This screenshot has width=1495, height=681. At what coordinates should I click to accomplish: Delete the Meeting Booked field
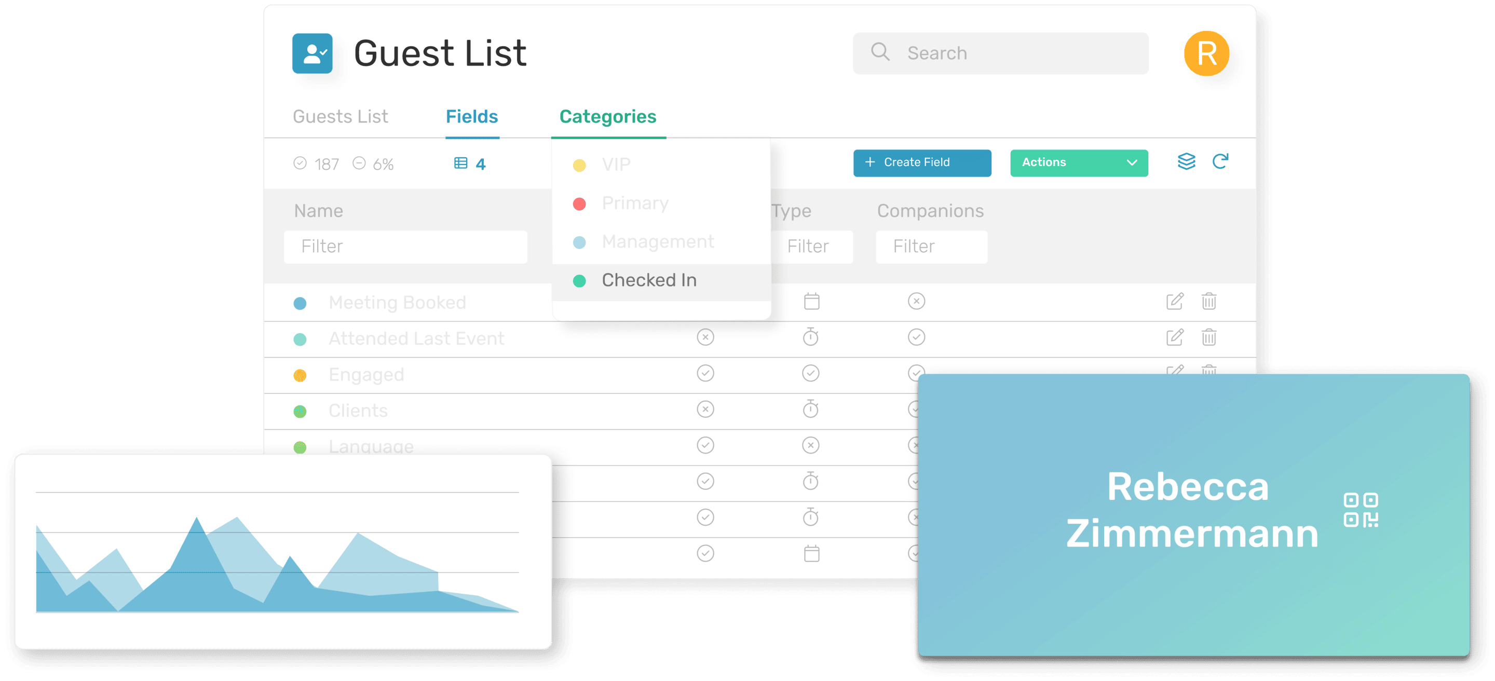tap(1209, 302)
